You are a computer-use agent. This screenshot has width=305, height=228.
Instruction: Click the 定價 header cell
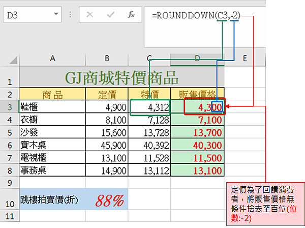click(107, 94)
